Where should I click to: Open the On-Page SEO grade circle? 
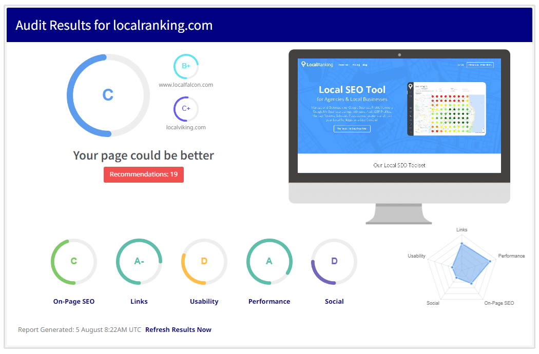[73, 261]
